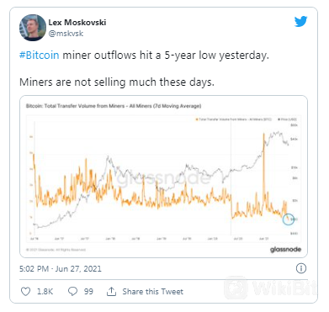Click the glassnode logo below the chart

coord(285,249)
